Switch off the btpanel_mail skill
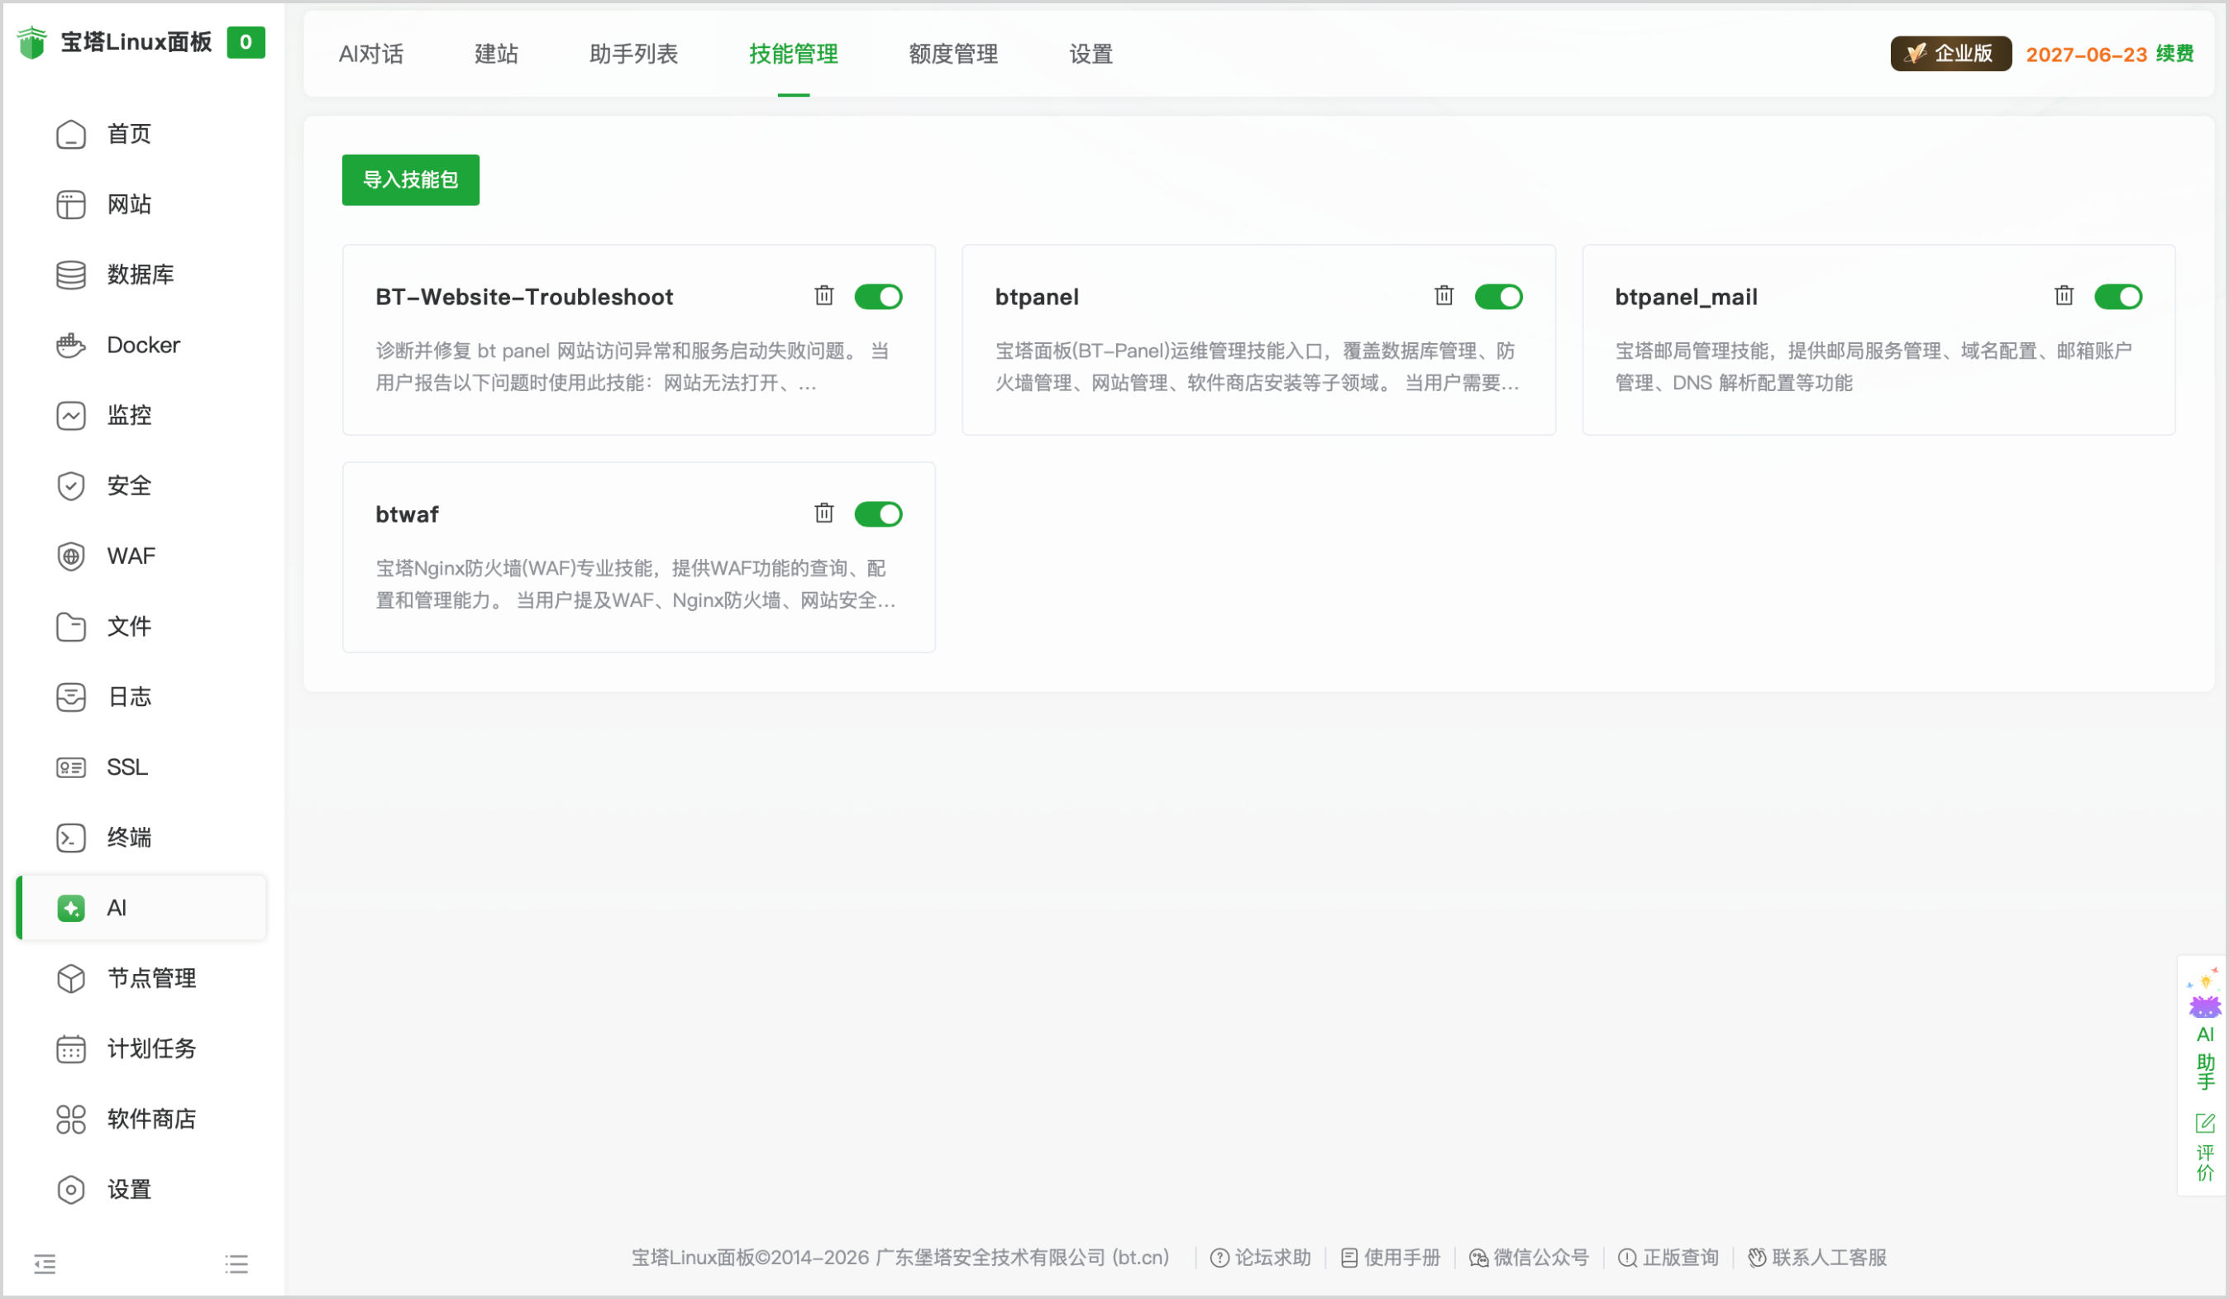Image resolution: width=2229 pixels, height=1299 pixels. pyautogui.click(x=2118, y=297)
